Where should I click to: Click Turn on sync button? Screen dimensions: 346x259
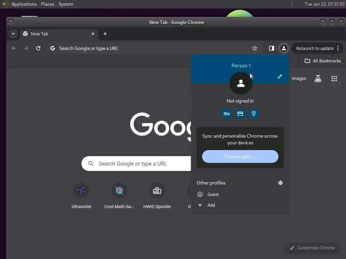(240, 156)
